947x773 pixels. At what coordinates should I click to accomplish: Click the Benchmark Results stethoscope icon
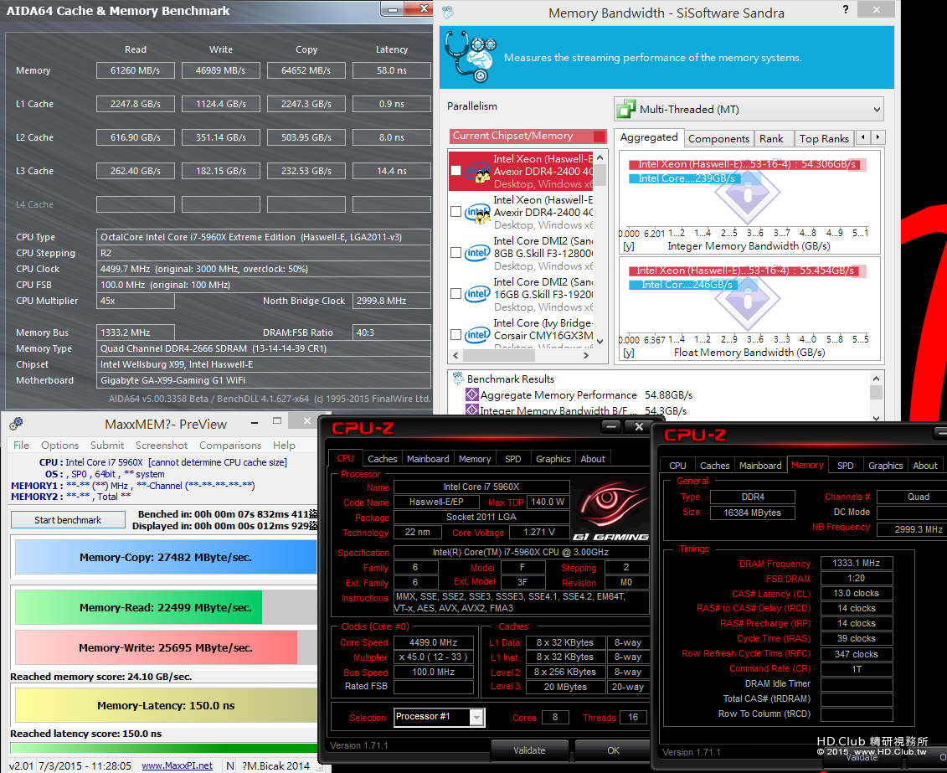pos(458,379)
